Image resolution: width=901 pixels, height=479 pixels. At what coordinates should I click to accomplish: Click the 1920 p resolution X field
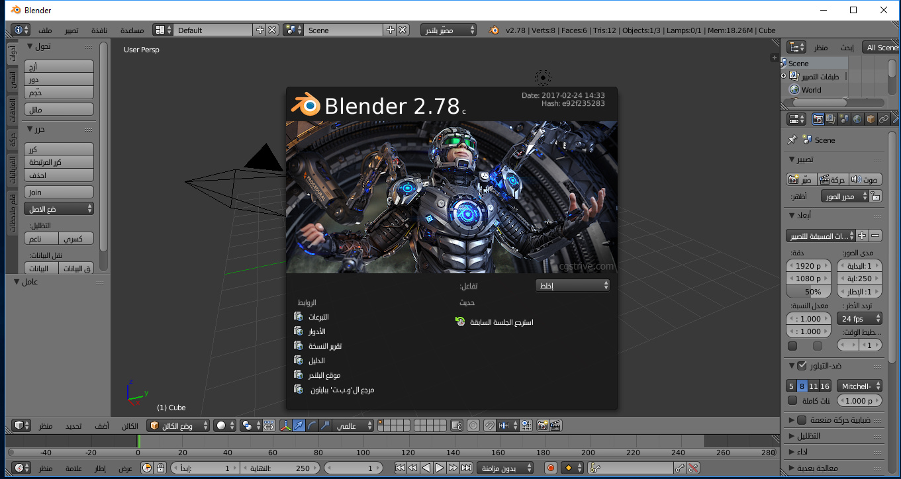click(810, 265)
